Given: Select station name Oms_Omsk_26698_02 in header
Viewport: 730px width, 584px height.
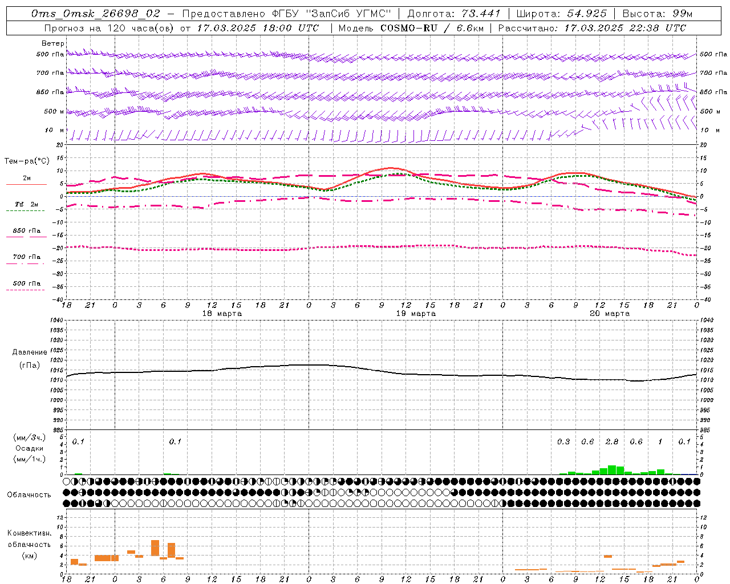Looking at the screenshot, I should click(96, 14).
